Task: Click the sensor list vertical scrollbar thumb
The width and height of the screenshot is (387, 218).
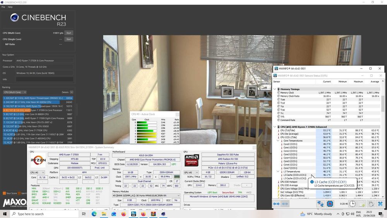Action: [x=383, y=103]
